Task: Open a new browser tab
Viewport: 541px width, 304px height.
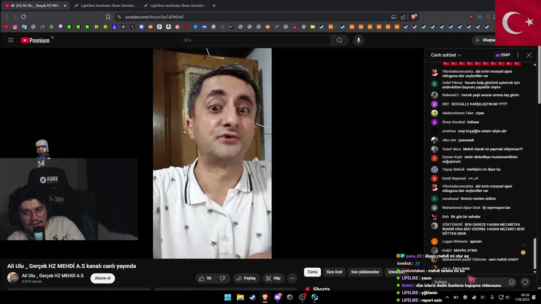Action: tap(214, 5)
